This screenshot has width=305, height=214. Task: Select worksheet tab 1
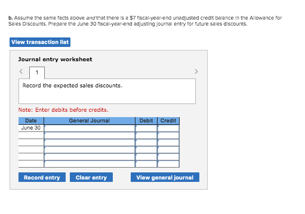pyautogui.click(x=37, y=73)
